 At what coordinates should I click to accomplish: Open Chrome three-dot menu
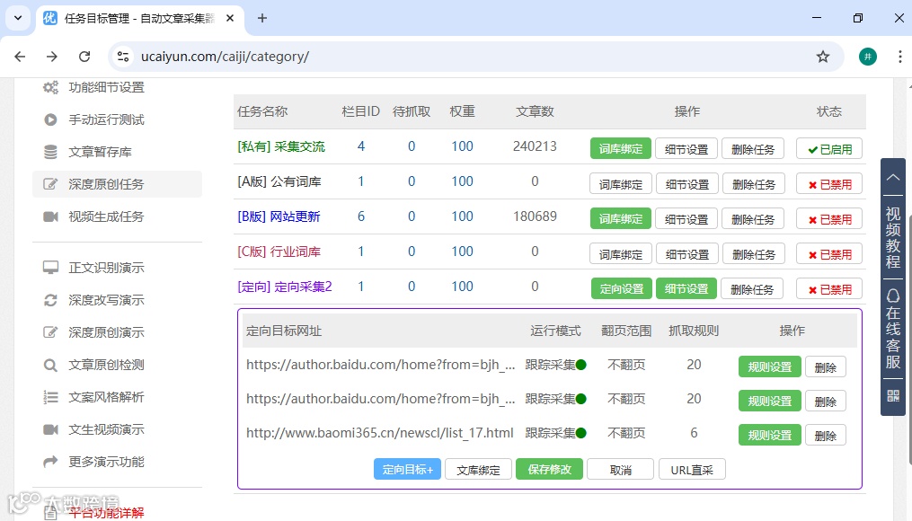point(899,57)
